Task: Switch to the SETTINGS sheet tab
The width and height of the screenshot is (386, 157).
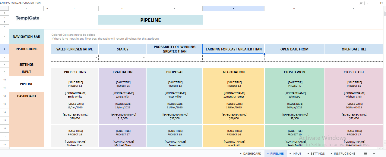Action: 318,154
